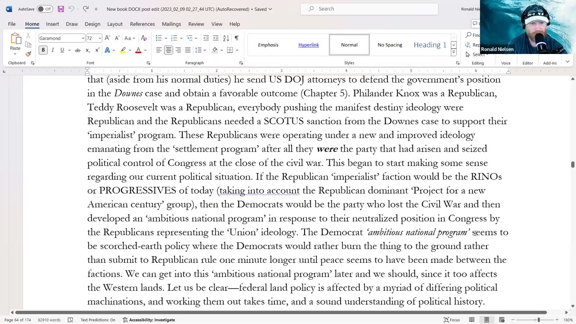The image size is (576, 324).
Task: Decrease font size with the smaller A
Action: coord(117,38)
